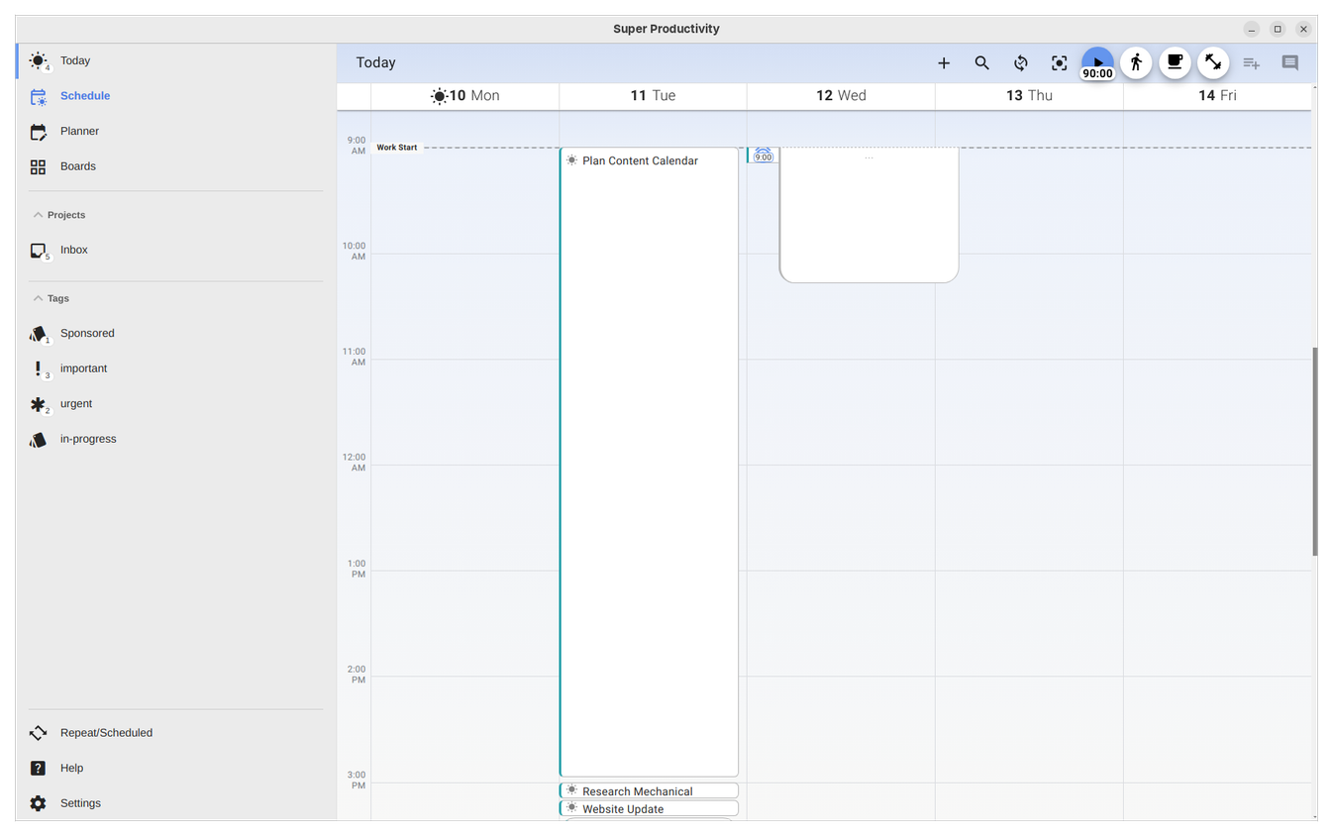Click the 12 Wed day header
This screenshot has height=836, width=1333.
[x=841, y=95]
